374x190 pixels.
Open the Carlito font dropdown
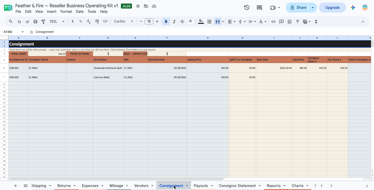tap(123, 22)
